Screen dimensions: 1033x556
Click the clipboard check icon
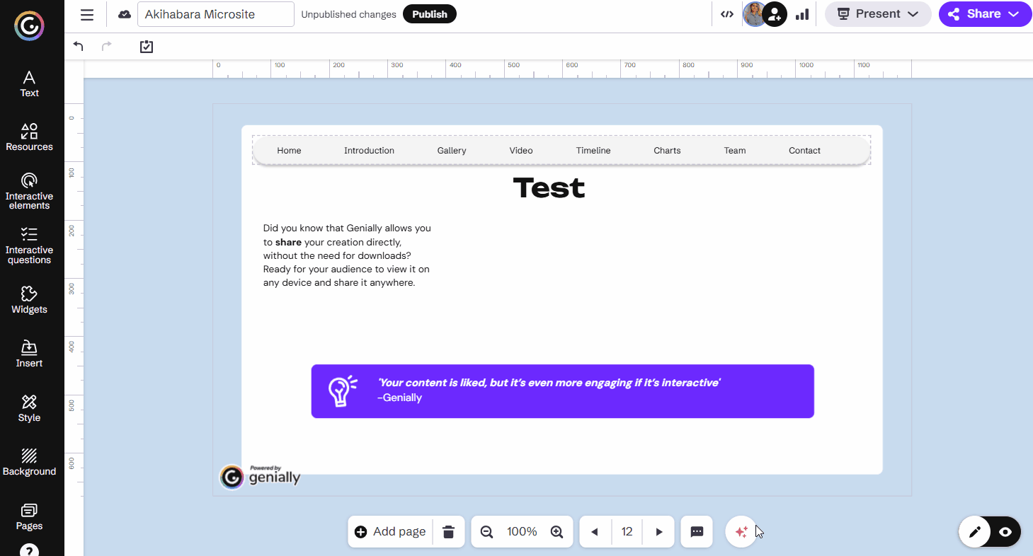tap(147, 47)
